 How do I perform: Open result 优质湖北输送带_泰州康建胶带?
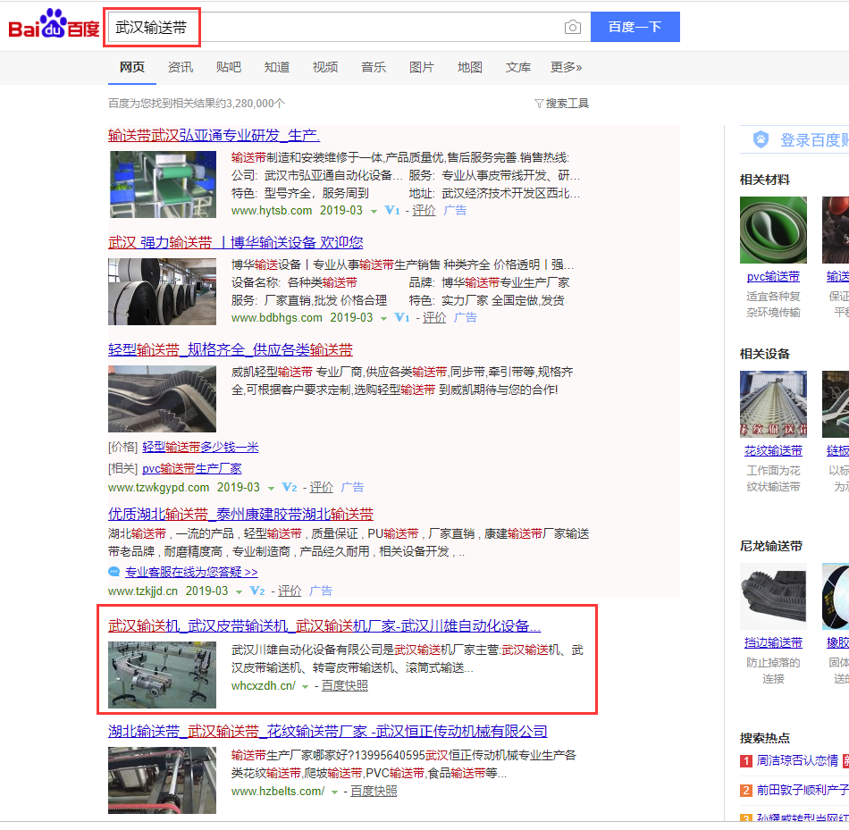click(x=240, y=514)
